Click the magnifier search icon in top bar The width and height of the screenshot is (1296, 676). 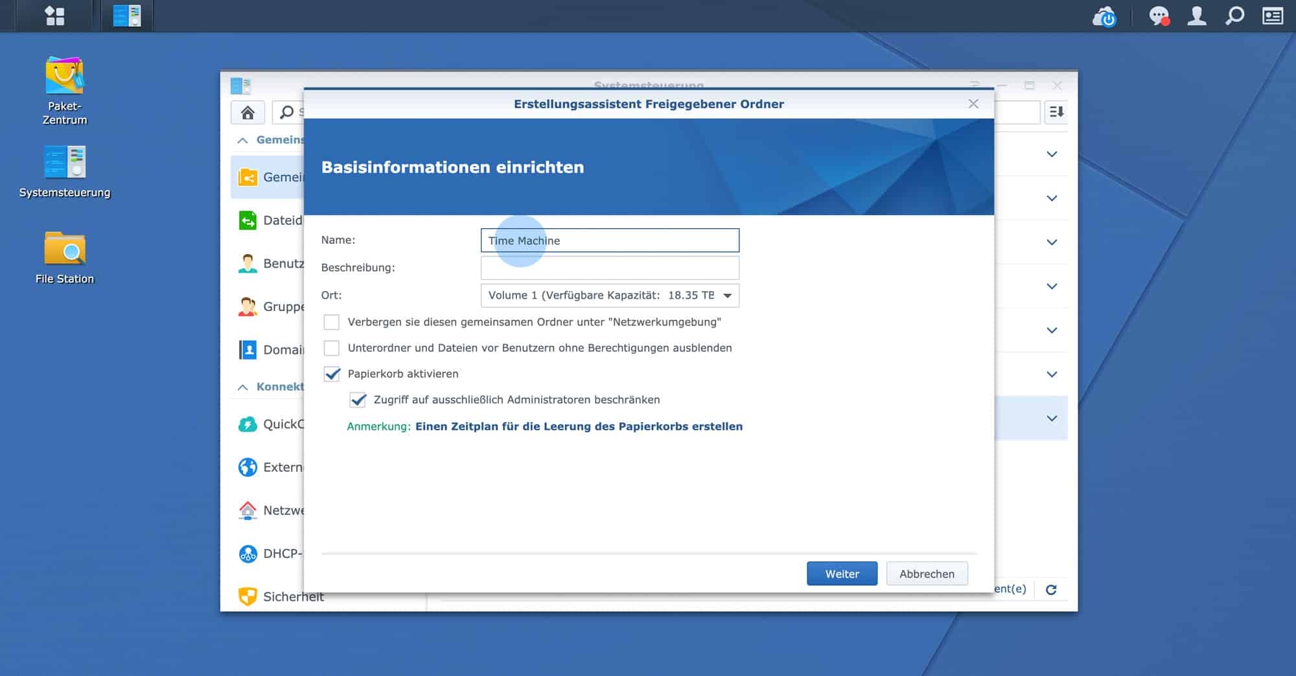pyautogui.click(x=1234, y=16)
